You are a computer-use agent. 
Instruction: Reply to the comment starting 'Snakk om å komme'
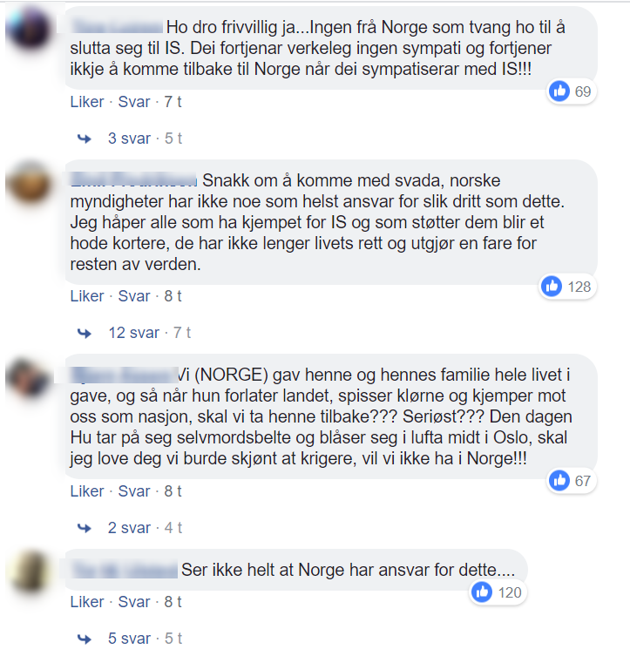pos(134,296)
